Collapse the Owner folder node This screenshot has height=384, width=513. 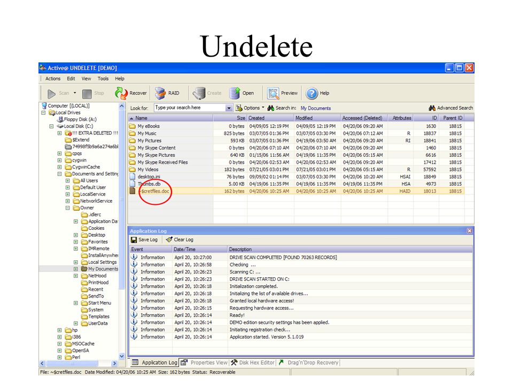click(68, 208)
